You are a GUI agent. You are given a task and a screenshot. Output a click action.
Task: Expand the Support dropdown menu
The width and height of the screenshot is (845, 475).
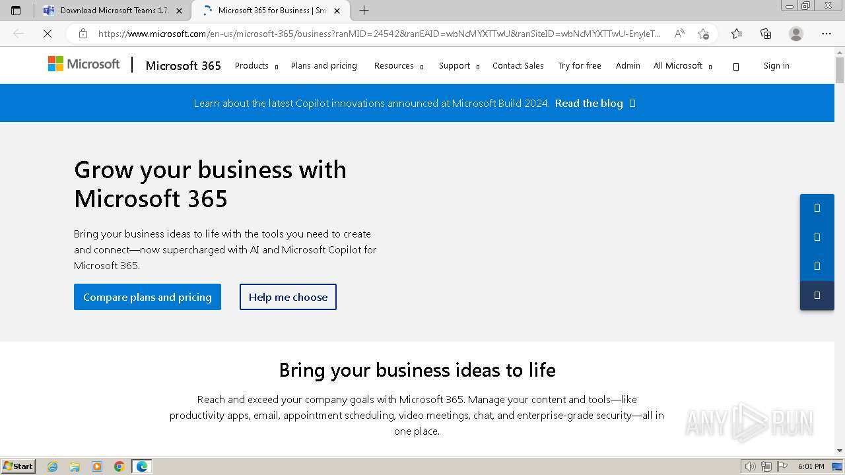tap(459, 66)
